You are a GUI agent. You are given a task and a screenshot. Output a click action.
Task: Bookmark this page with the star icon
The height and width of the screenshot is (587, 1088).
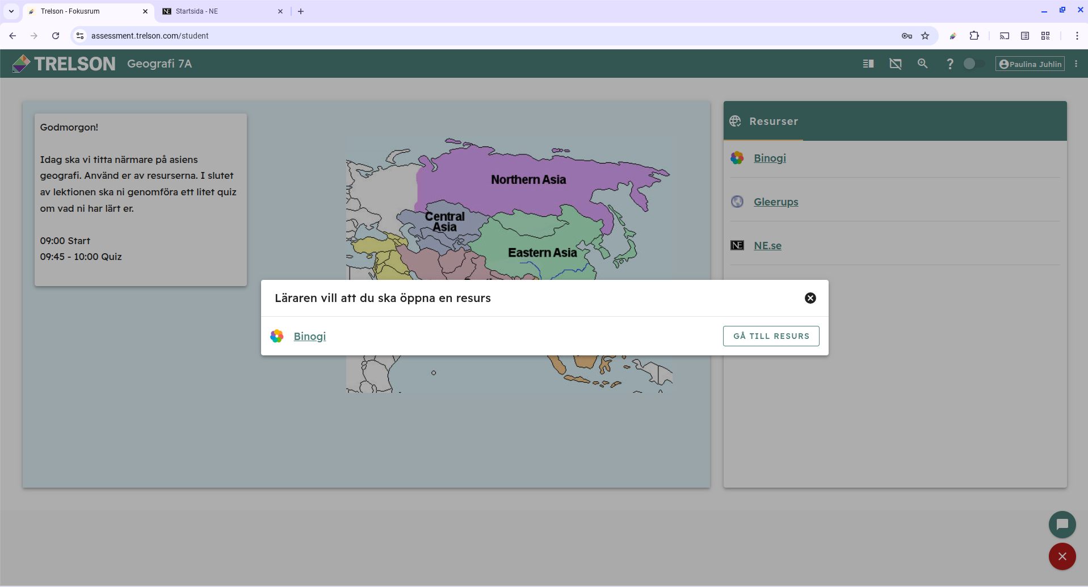point(925,36)
